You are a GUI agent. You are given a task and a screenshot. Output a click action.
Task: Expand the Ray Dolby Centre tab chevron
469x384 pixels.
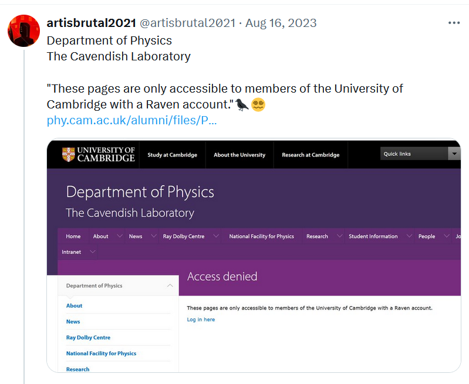216,236
